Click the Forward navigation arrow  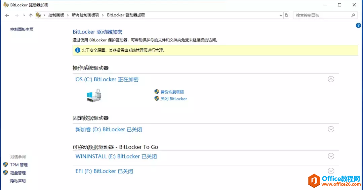pos(17,15)
